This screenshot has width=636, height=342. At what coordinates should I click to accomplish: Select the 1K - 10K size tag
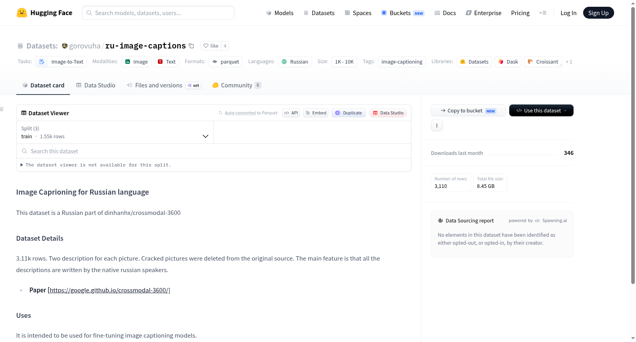click(x=344, y=62)
